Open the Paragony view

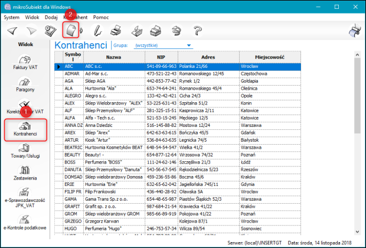(25, 84)
